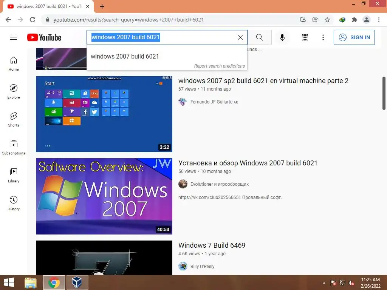The image size is (387, 290).
Task: Click the YouTube logo
Action: pos(44,37)
